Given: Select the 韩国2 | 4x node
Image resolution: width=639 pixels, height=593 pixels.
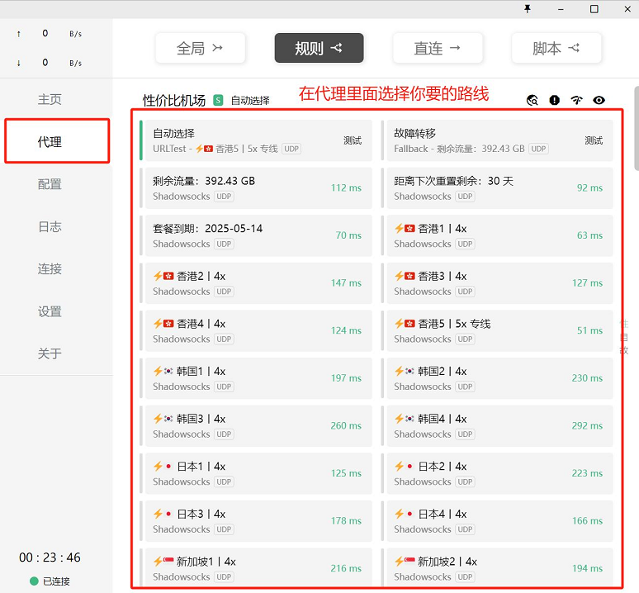Looking at the screenshot, I should tap(497, 378).
